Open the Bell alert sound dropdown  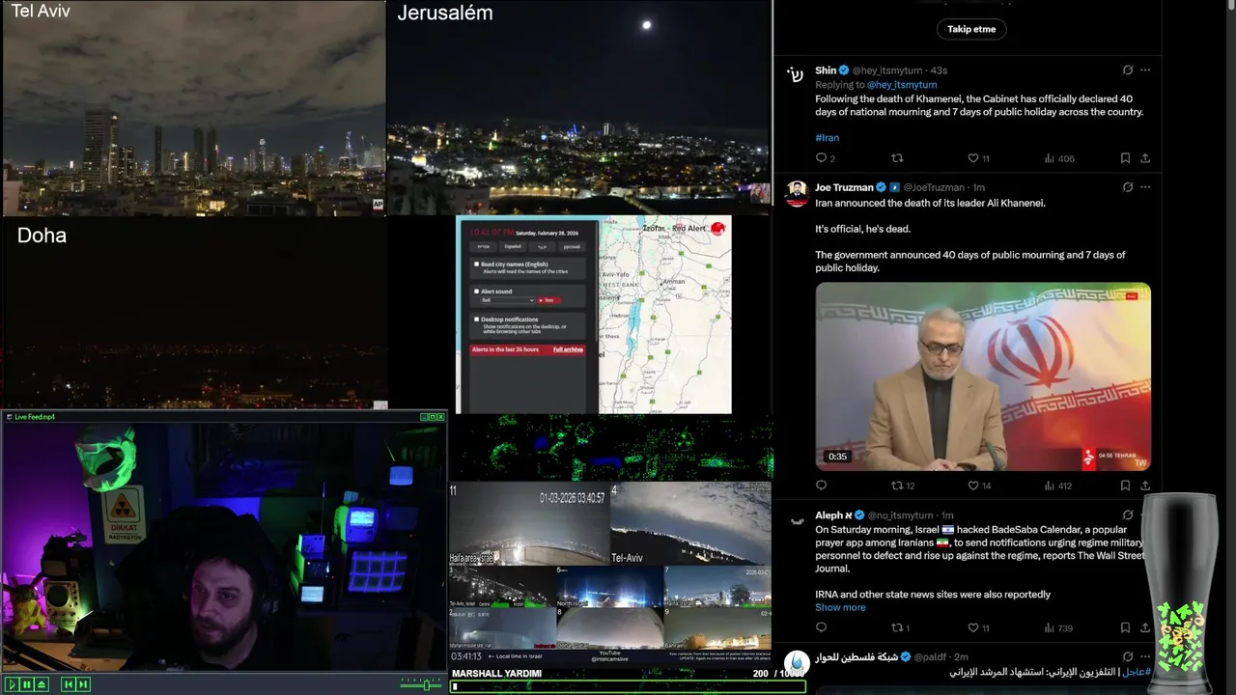(508, 300)
